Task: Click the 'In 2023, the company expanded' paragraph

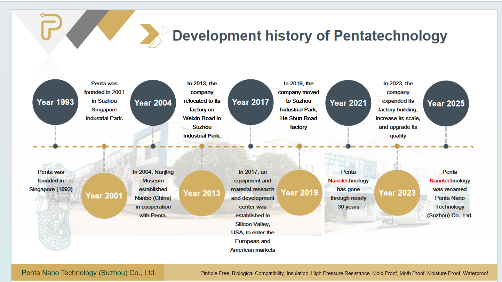Action: (x=398, y=110)
